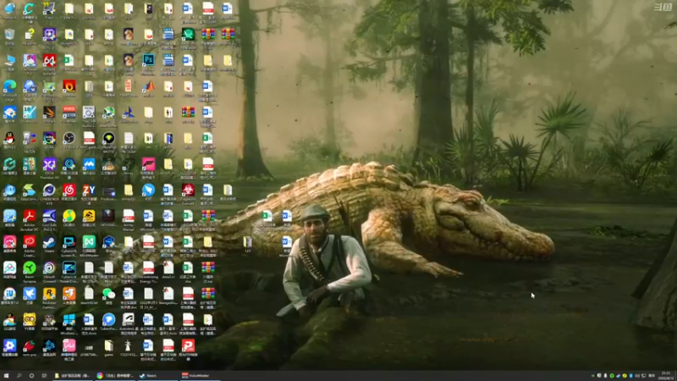Open the ASUS AURA shortcut

(x=49, y=141)
